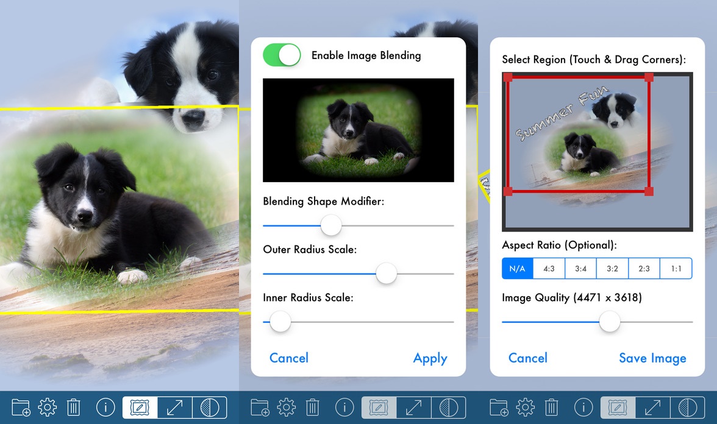Screen dimensions: 717x424
Task: Save the cropped image
Action: click(x=652, y=358)
